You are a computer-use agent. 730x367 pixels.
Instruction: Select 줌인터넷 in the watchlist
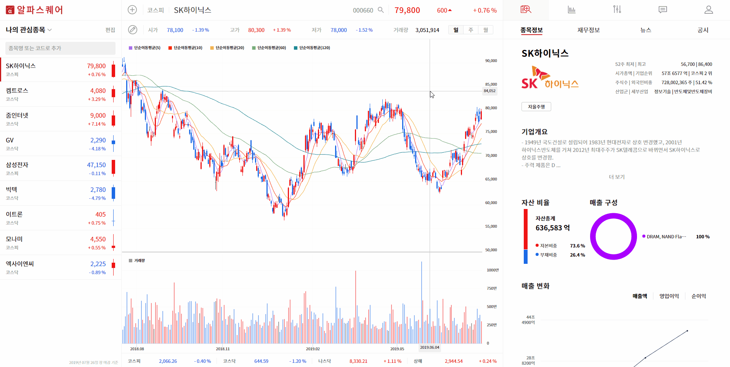point(61,119)
